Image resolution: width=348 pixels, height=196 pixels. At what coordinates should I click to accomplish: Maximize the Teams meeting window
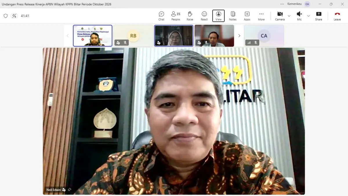[331, 4]
